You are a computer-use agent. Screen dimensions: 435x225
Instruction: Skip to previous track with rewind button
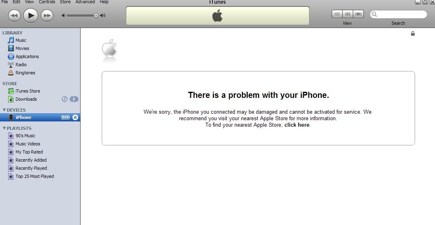[x=14, y=15]
